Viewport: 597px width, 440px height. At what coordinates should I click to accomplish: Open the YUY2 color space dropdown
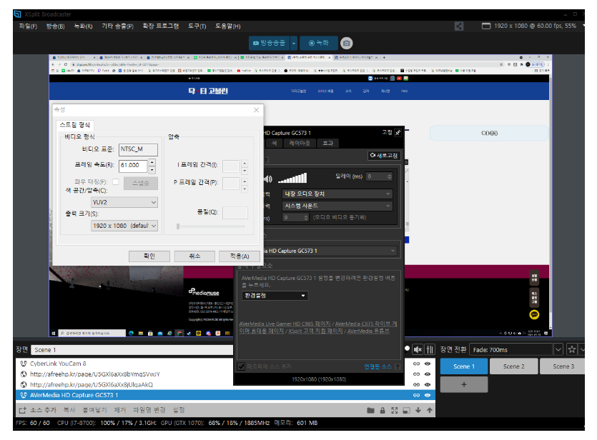tap(124, 202)
